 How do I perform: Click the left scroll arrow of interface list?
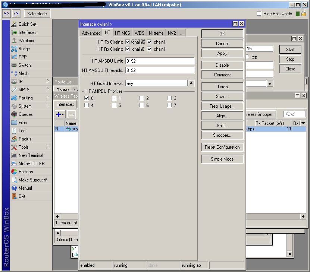point(57,216)
